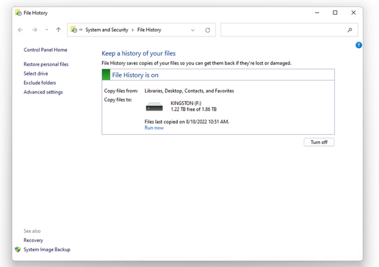Click the shield icon beside System Image Backup

[x=18, y=249]
